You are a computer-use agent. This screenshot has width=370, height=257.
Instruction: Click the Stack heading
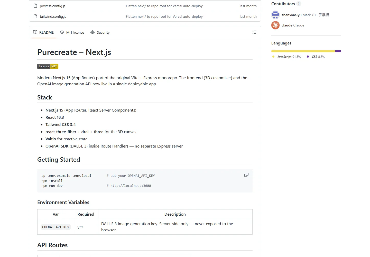pyautogui.click(x=44, y=97)
